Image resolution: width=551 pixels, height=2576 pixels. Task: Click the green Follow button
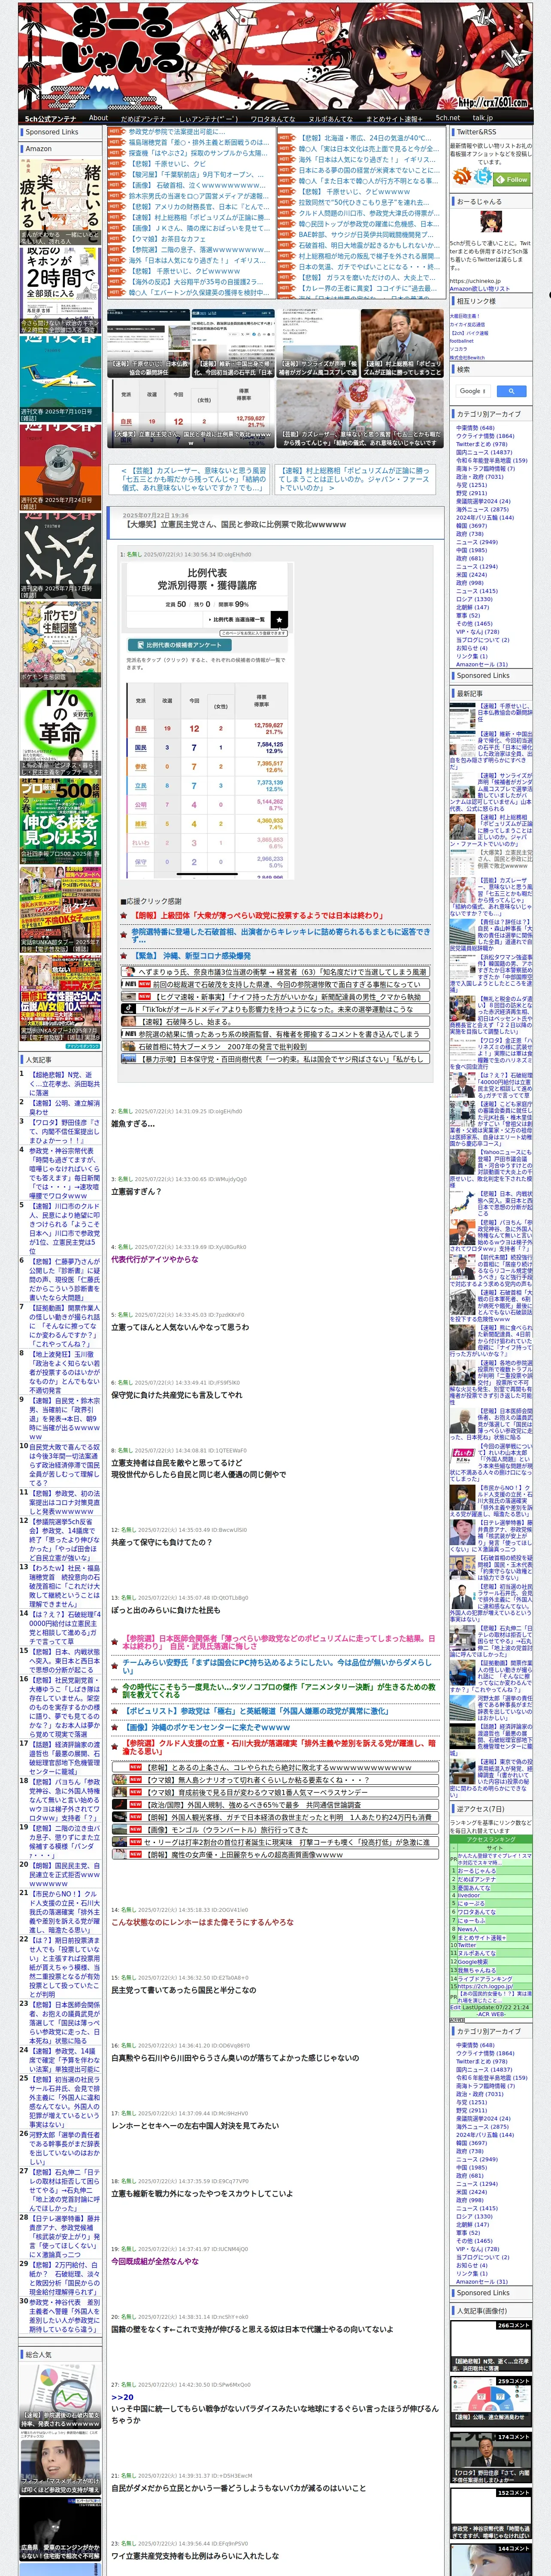(513, 179)
